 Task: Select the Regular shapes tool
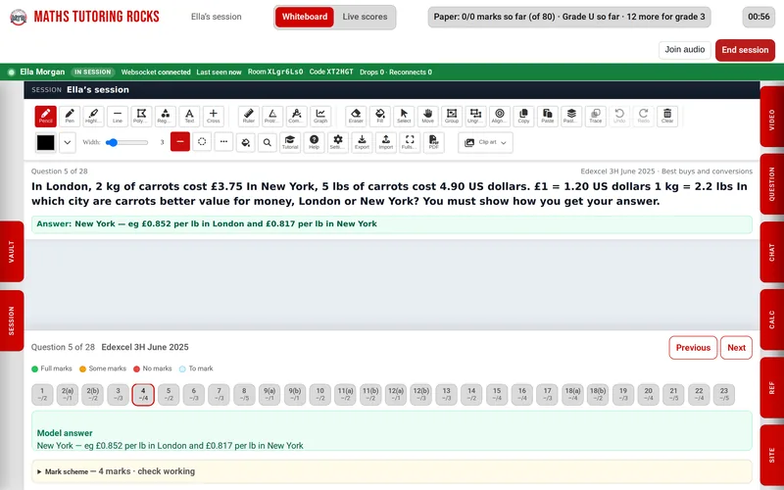pyautogui.click(x=166, y=116)
